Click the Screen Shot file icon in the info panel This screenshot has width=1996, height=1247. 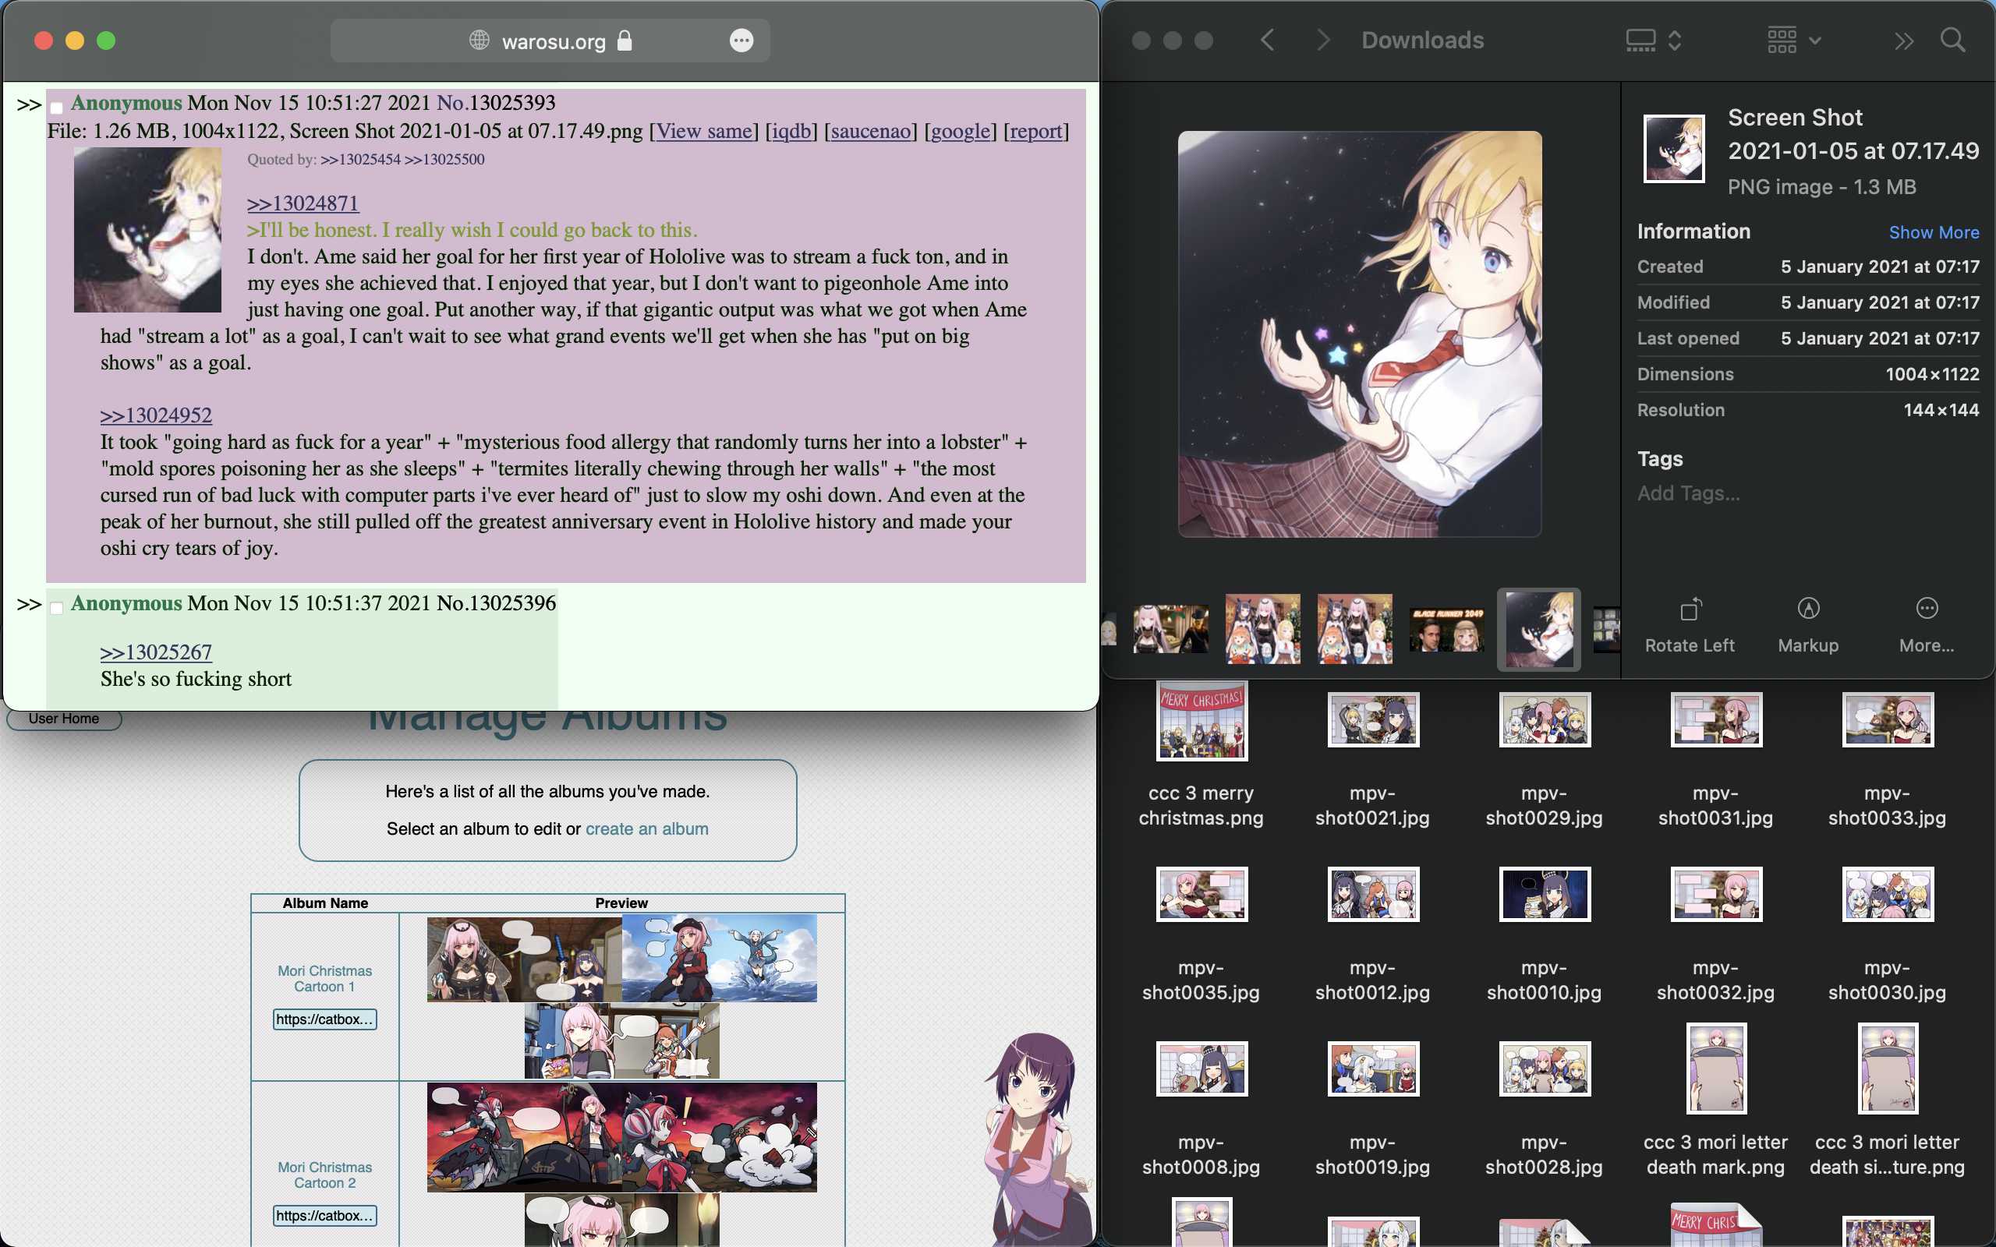tap(1673, 148)
